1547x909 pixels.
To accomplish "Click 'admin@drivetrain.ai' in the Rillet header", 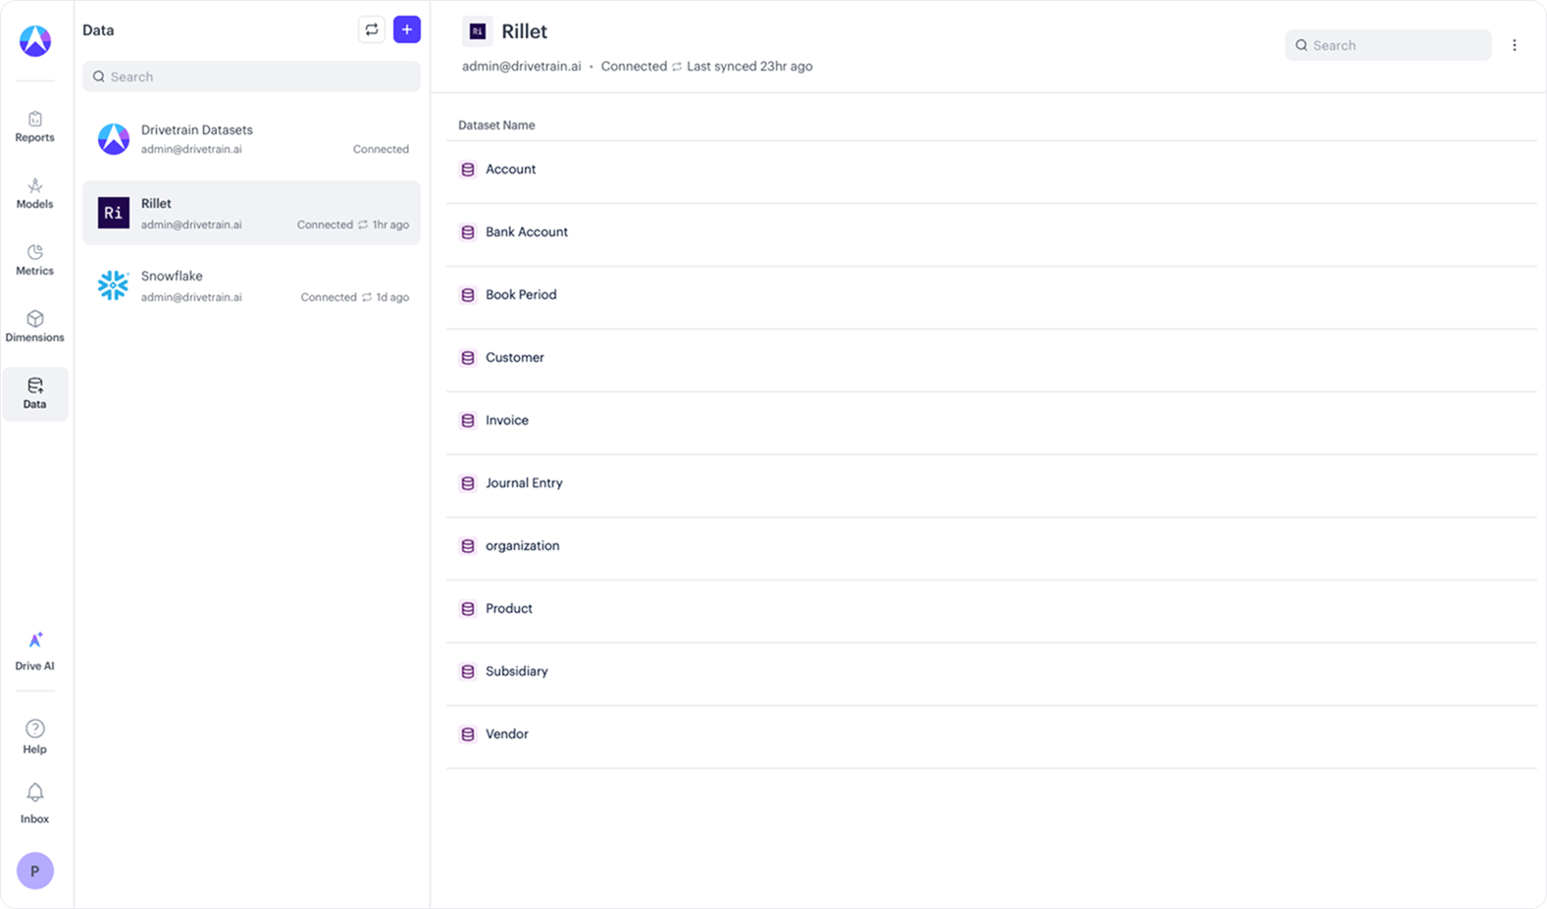I will tap(522, 67).
